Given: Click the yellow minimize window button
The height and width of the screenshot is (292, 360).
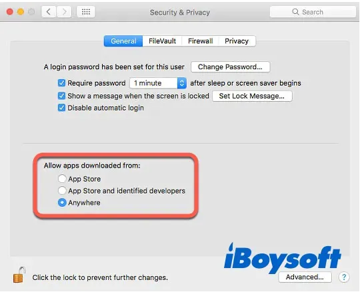Looking at the screenshot, I should 21,12.
